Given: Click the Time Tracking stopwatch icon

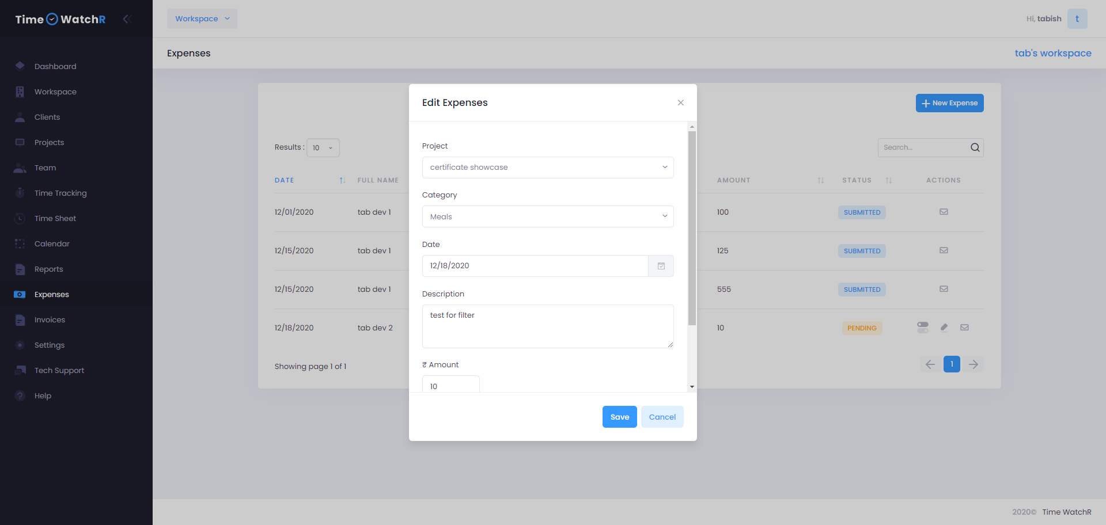Looking at the screenshot, I should point(20,193).
